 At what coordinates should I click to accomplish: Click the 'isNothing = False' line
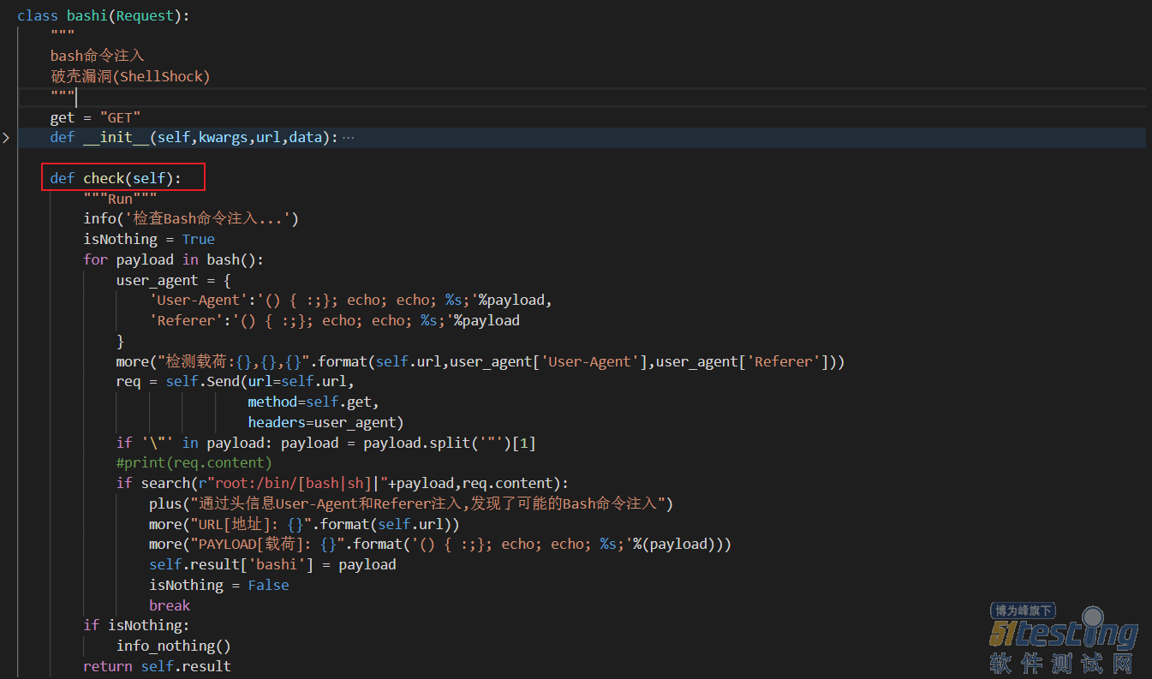coord(219,585)
